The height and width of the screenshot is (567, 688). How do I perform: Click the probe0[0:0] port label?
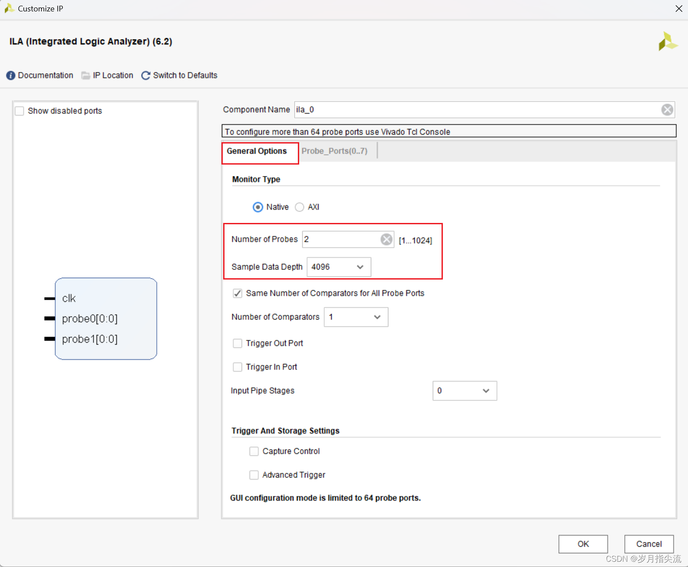coord(90,319)
